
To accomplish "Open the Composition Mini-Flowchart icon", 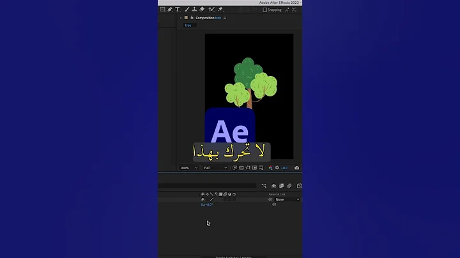I will 264,186.
